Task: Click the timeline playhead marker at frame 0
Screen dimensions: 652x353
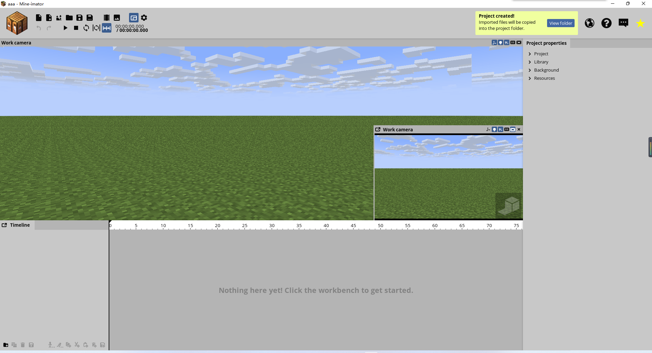Action: point(110,222)
